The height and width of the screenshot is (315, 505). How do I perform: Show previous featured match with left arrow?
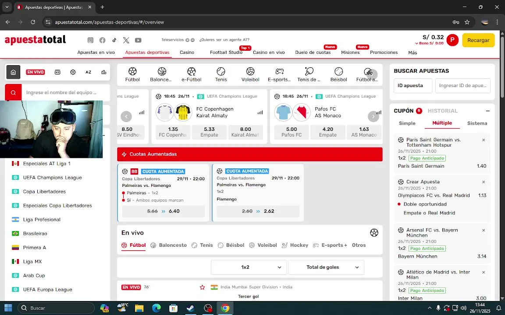tap(126, 116)
